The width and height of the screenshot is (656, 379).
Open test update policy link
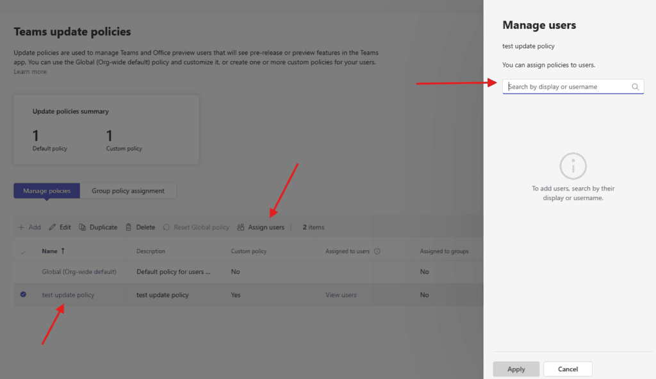click(x=68, y=295)
